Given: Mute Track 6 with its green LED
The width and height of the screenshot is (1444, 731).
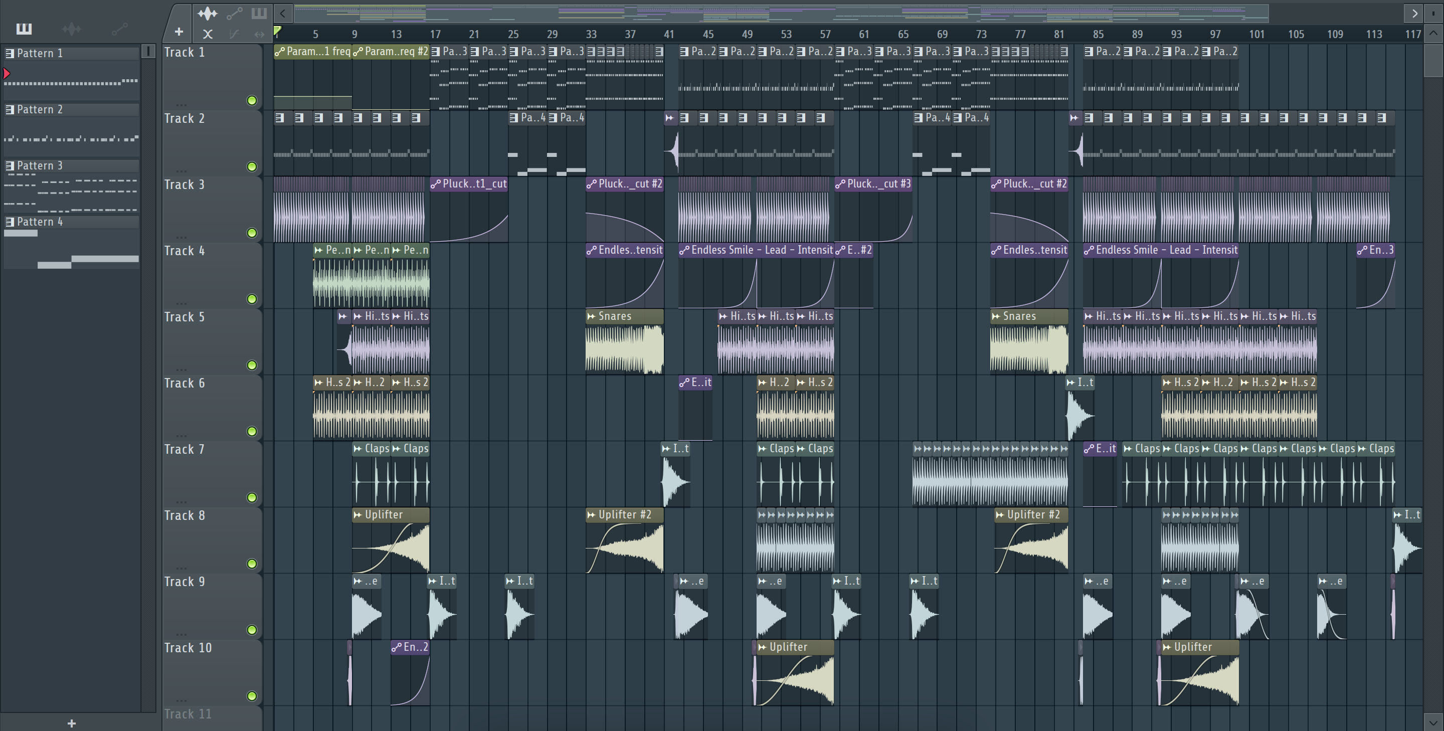Looking at the screenshot, I should tap(252, 431).
